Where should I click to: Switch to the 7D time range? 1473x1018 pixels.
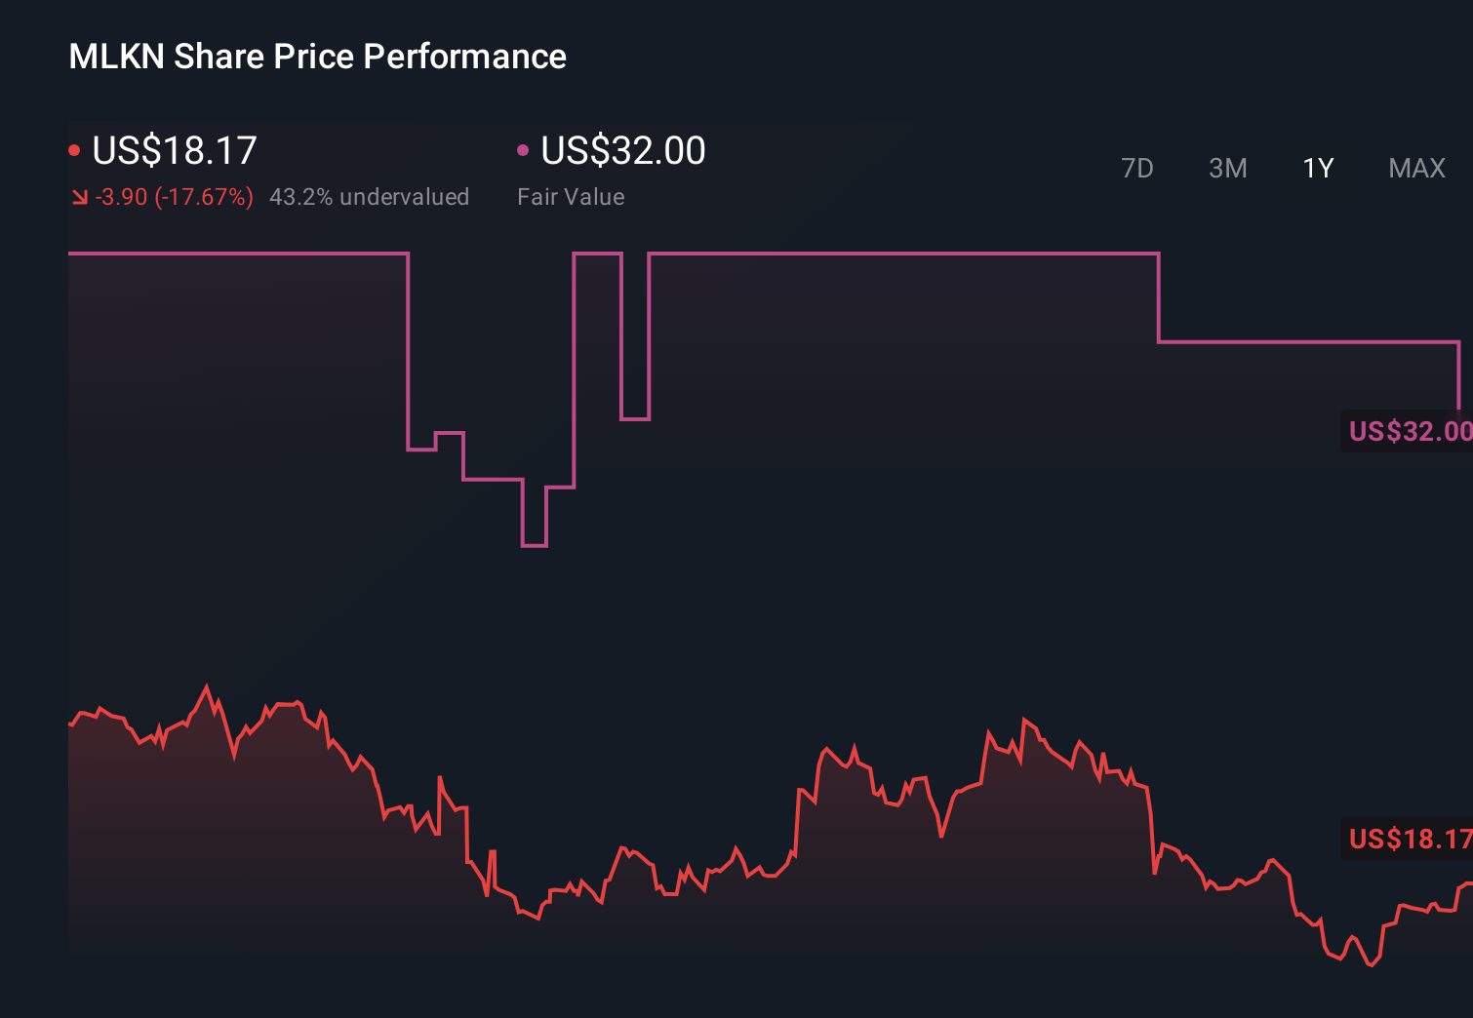[1138, 169]
